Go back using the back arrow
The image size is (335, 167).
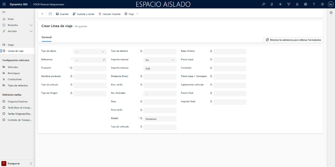43,14
